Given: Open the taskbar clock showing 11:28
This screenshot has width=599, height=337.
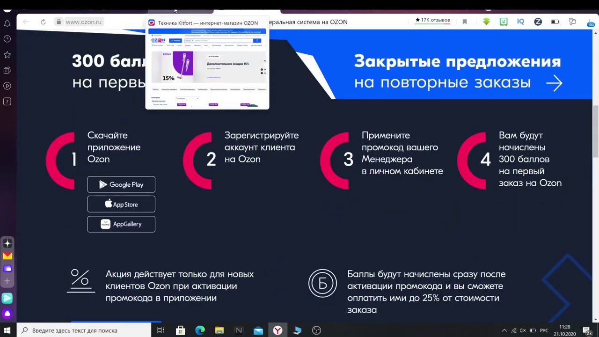Looking at the screenshot, I should click(x=565, y=330).
